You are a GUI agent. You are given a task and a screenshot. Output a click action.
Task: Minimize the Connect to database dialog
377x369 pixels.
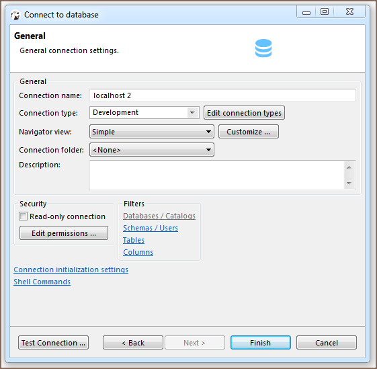[x=306, y=12]
